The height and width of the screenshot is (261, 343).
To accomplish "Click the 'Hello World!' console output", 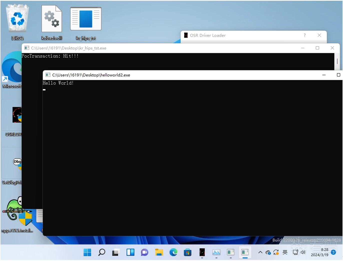I will (x=58, y=83).
